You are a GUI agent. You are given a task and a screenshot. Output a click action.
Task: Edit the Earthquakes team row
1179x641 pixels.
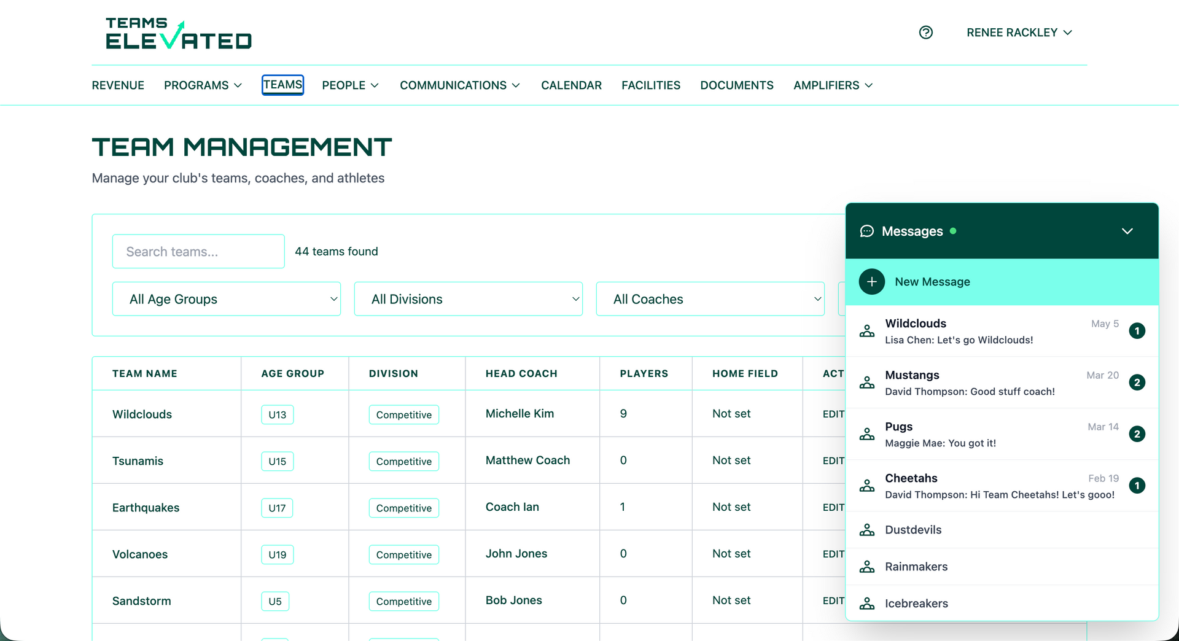point(833,508)
